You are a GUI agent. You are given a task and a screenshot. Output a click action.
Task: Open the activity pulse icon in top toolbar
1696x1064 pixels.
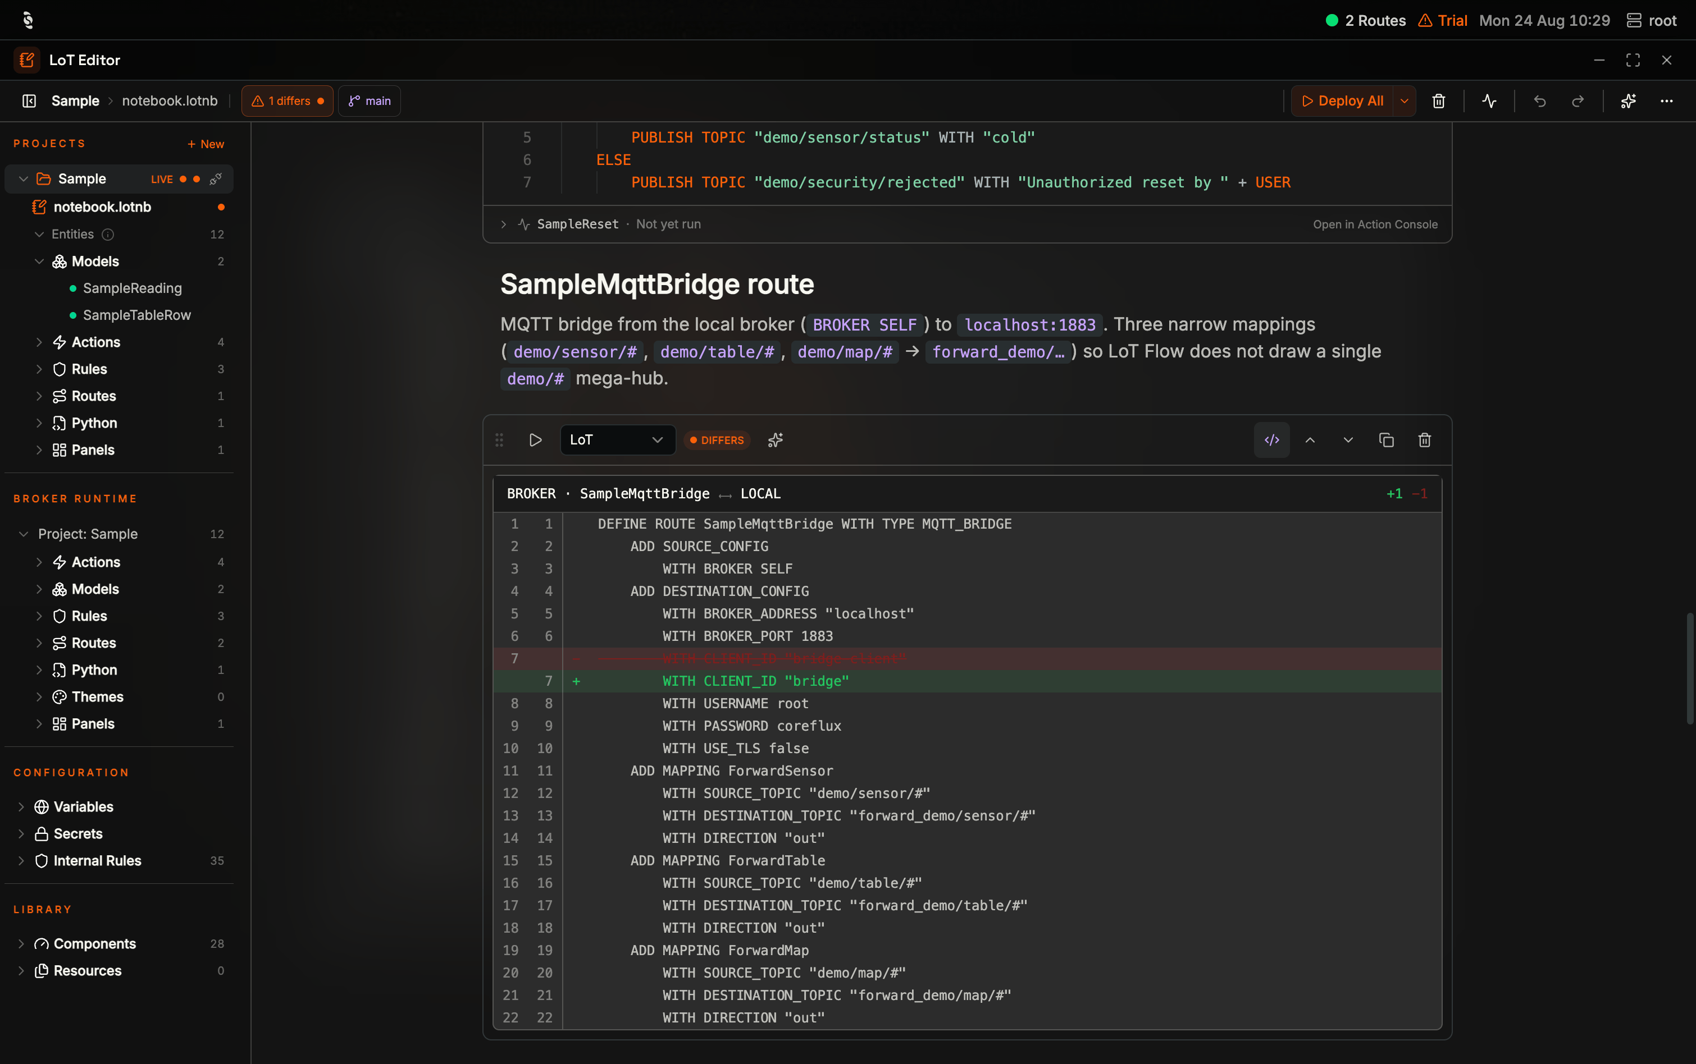[1489, 100]
